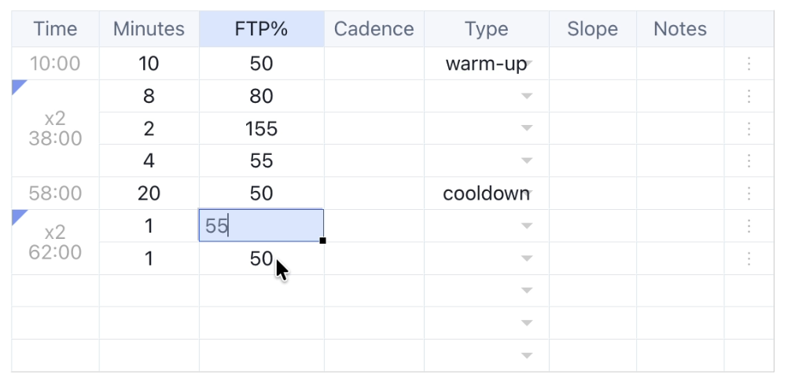Open the three-dot menu for the 155 FTP row
Viewport: 802px width, 382px height.
tap(749, 128)
